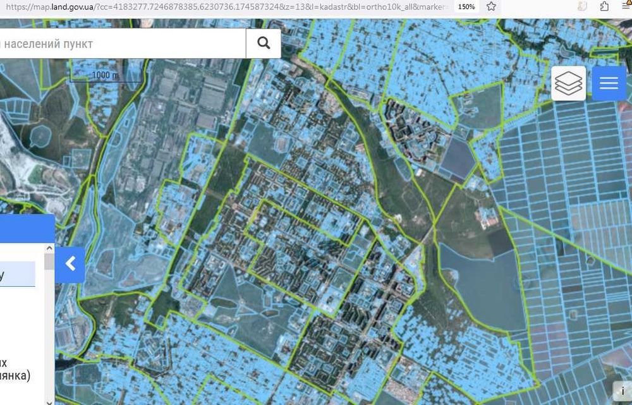Click the text ending in 'янка)' in panel

(x=15, y=375)
